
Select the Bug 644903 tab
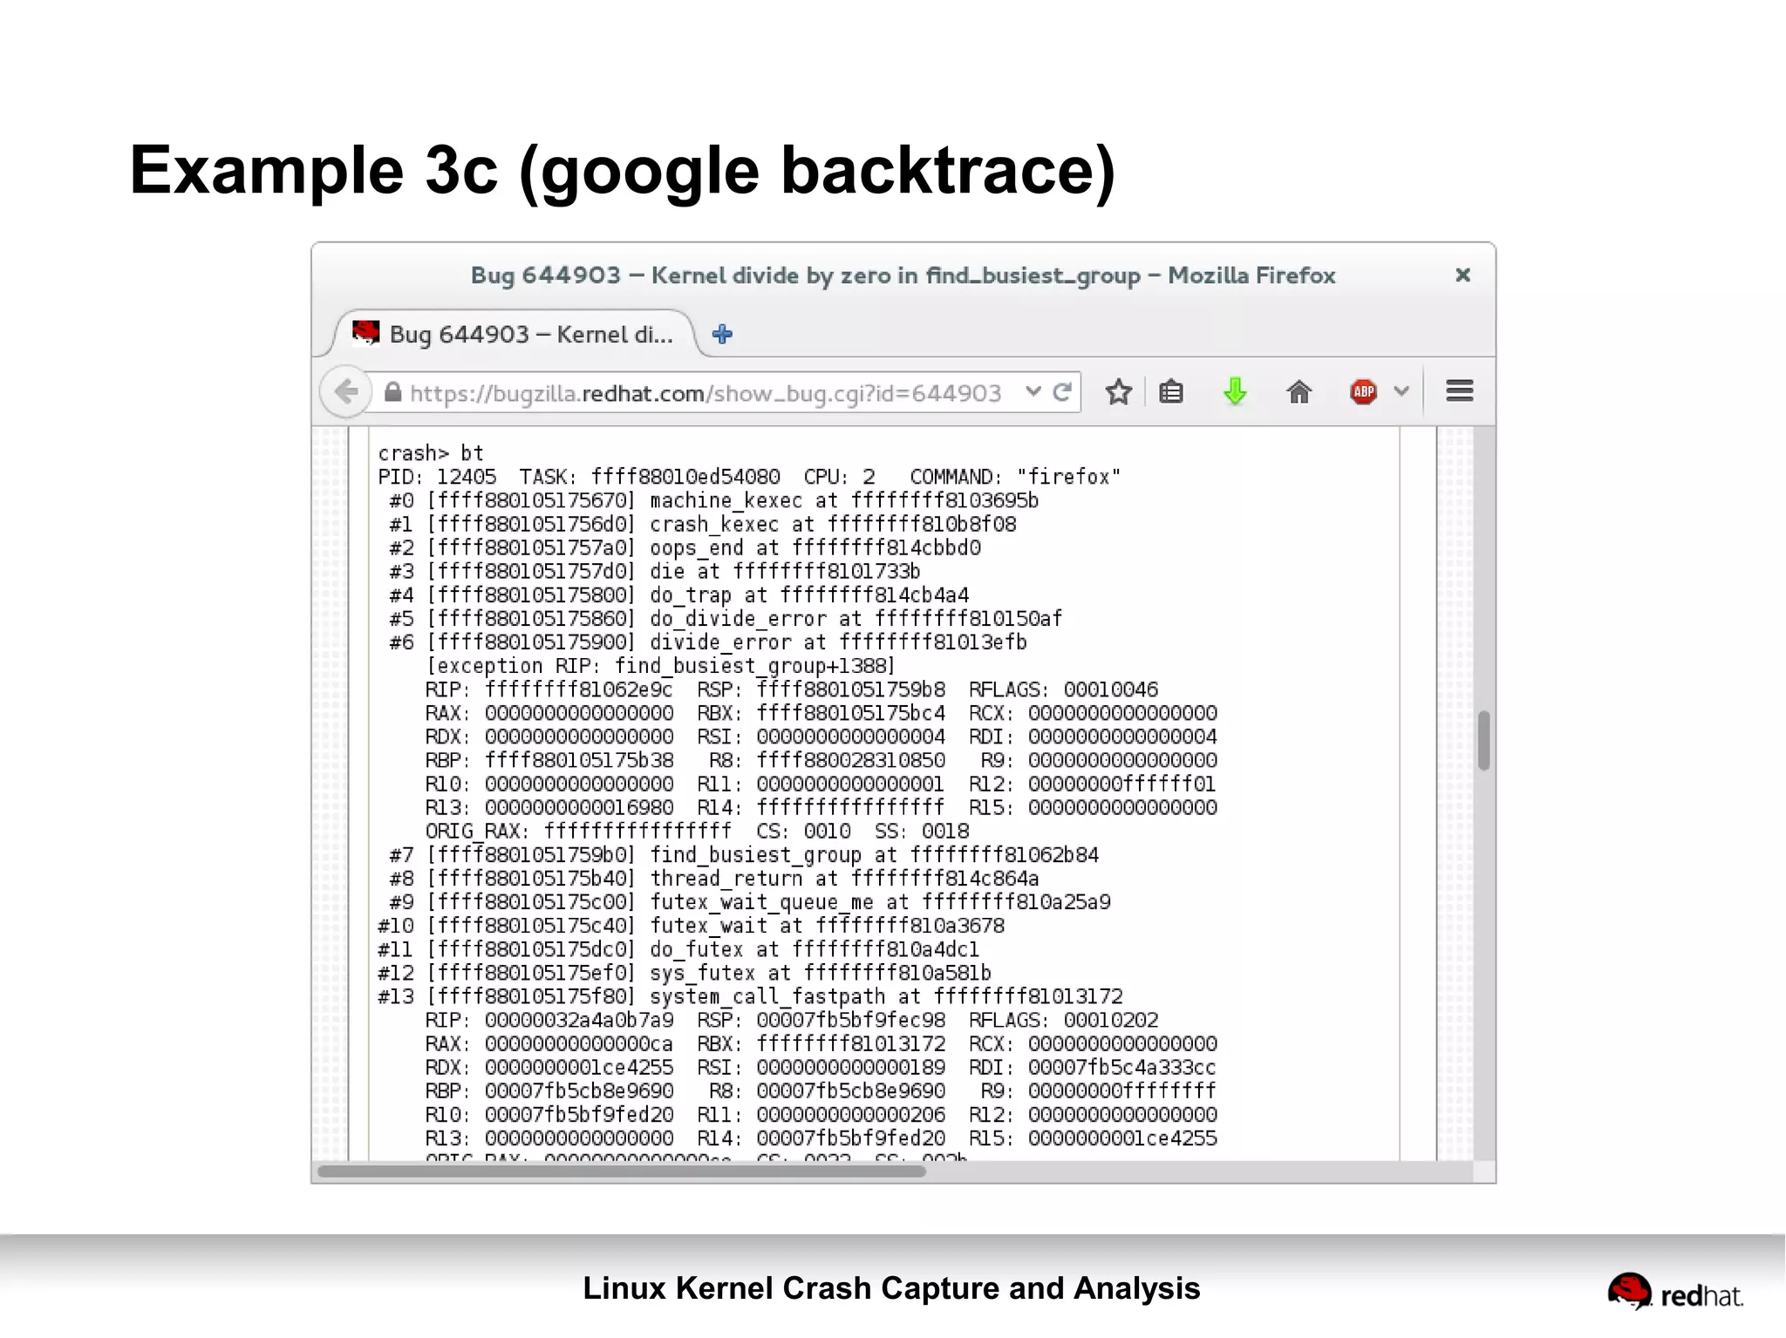(515, 334)
